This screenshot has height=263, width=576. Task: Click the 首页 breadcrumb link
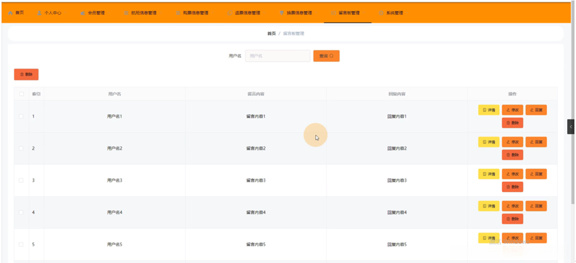pos(272,33)
